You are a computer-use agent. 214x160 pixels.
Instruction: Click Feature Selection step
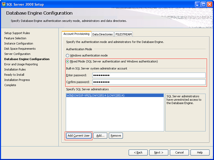[x=15, y=38]
